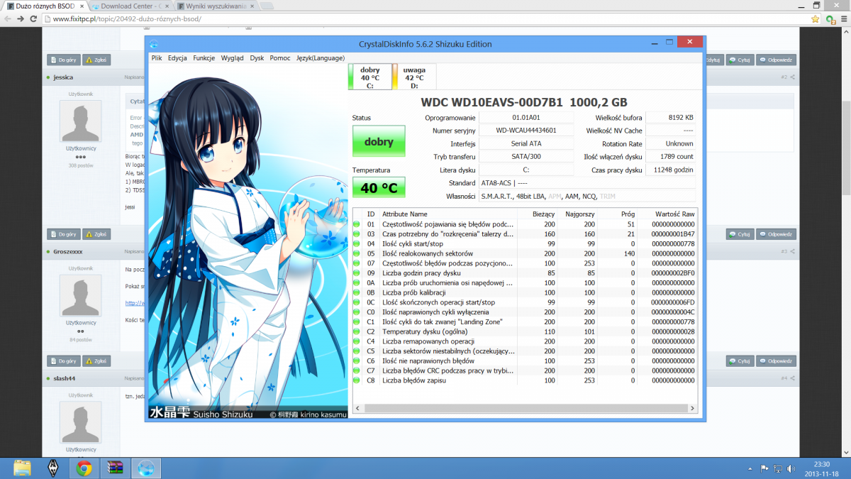
Task: Click Groszexxx's avatar thumbnail
Action: click(x=80, y=295)
